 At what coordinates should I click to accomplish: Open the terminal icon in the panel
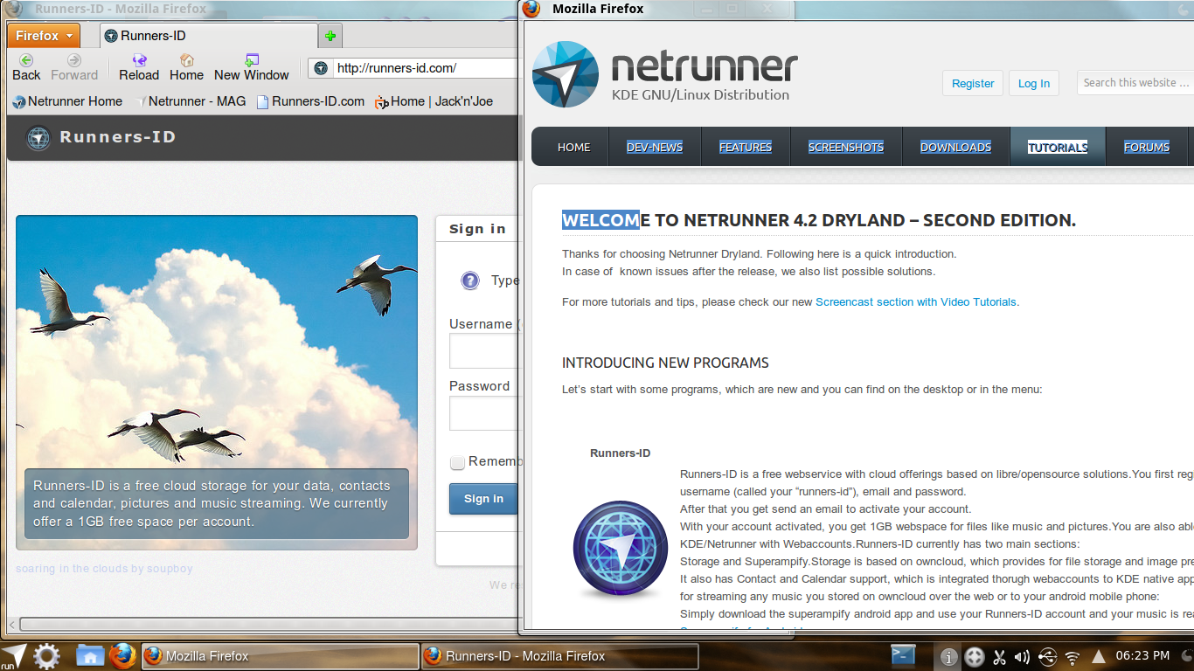903,655
